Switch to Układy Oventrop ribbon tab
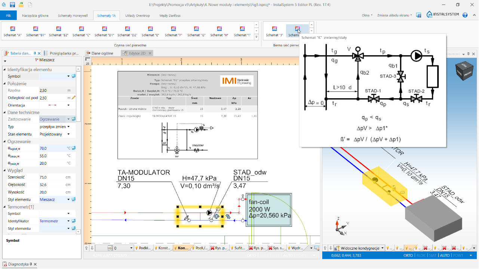Screen dimensions: 479x269 click(137, 15)
